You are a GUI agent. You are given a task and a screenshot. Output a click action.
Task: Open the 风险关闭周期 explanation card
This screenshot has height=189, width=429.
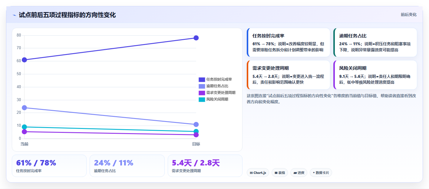point(375,75)
